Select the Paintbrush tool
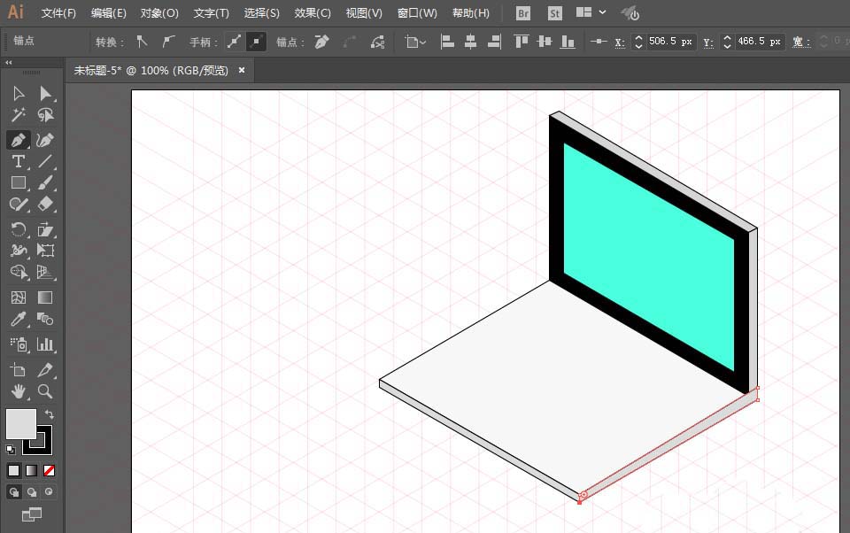The width and height of the screenshot is (850, 533). (x=45, y=182)
